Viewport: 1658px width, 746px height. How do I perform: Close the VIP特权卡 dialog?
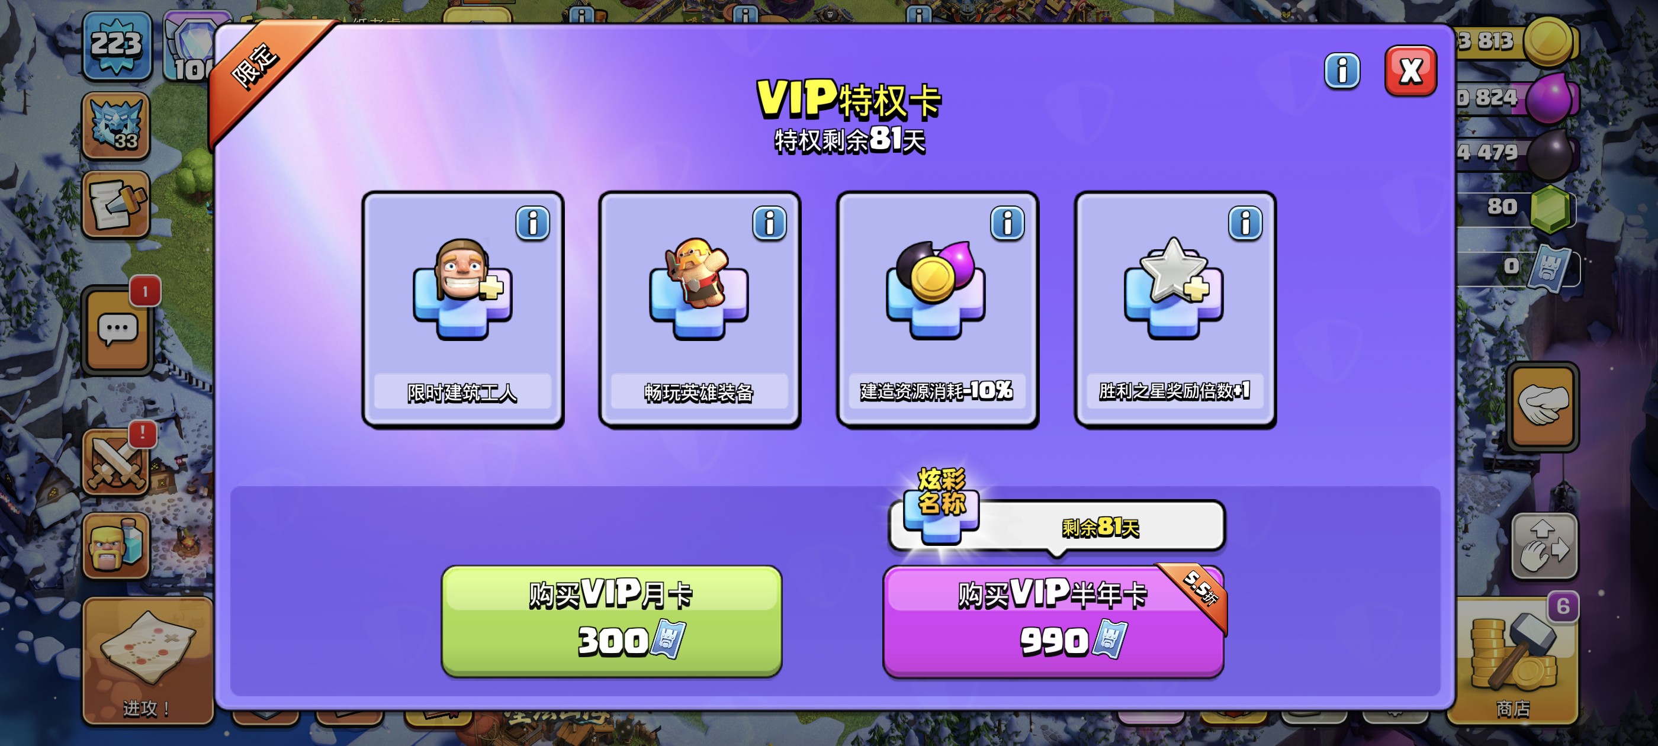click(1410, 71)
